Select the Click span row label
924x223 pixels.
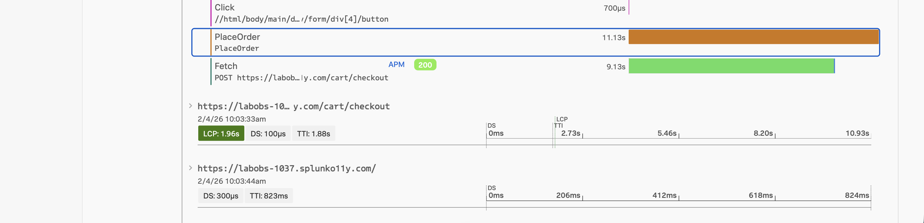[x=225, y=8]
